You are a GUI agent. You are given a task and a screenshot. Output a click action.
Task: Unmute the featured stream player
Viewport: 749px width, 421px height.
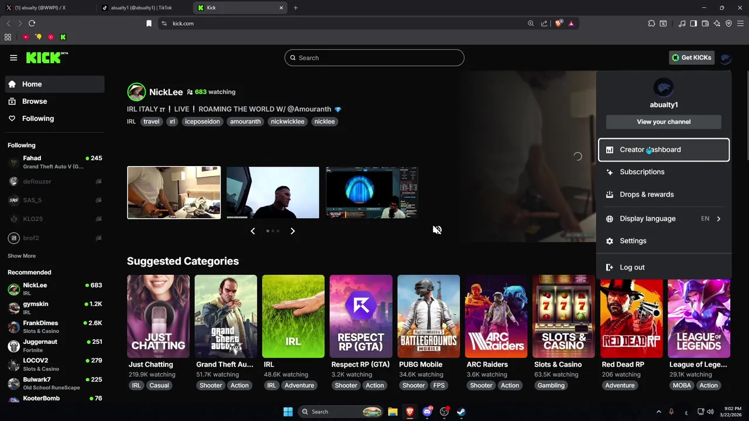[437, 230]
